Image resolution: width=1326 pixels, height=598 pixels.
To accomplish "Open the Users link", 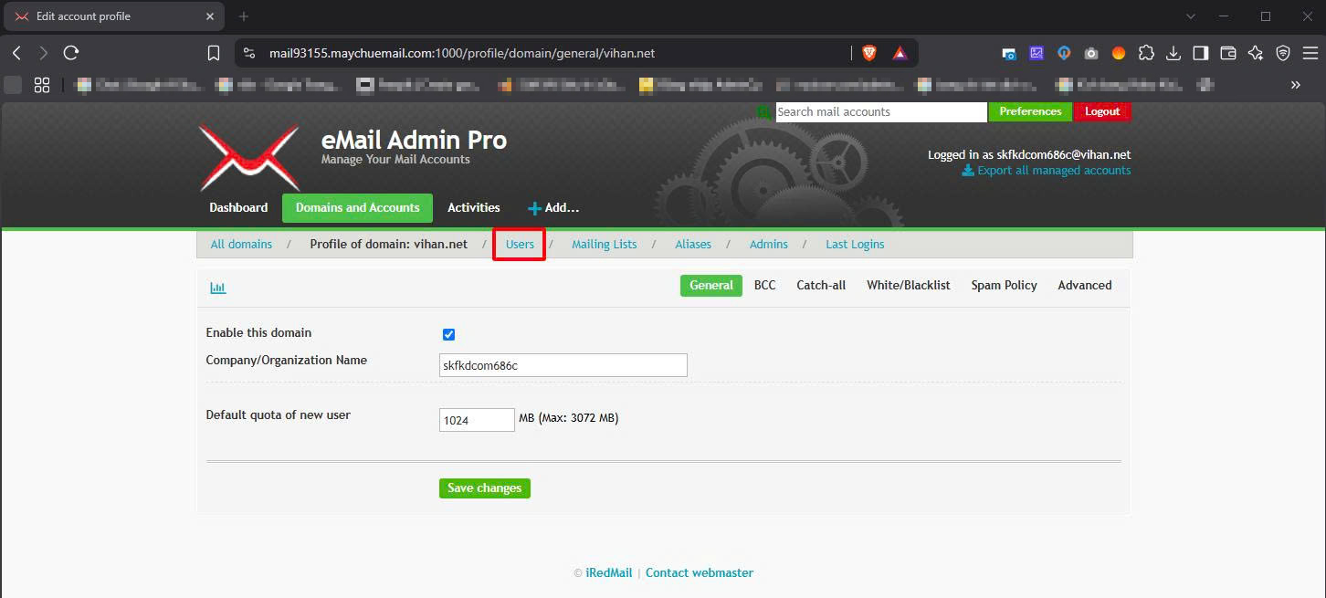I will pos(520,245).
